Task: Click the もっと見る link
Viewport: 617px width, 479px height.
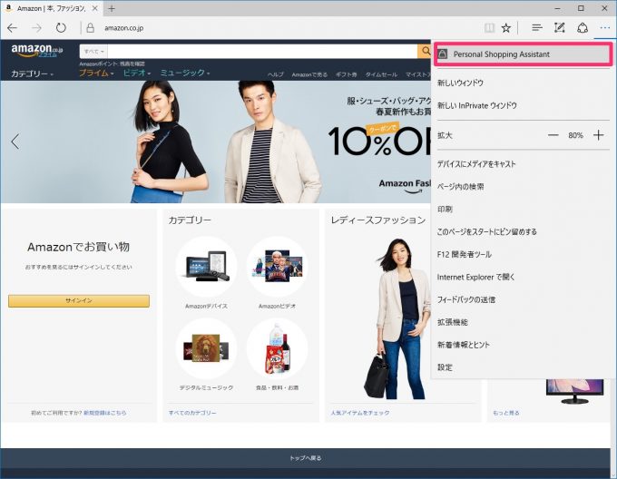Action: 506,413
